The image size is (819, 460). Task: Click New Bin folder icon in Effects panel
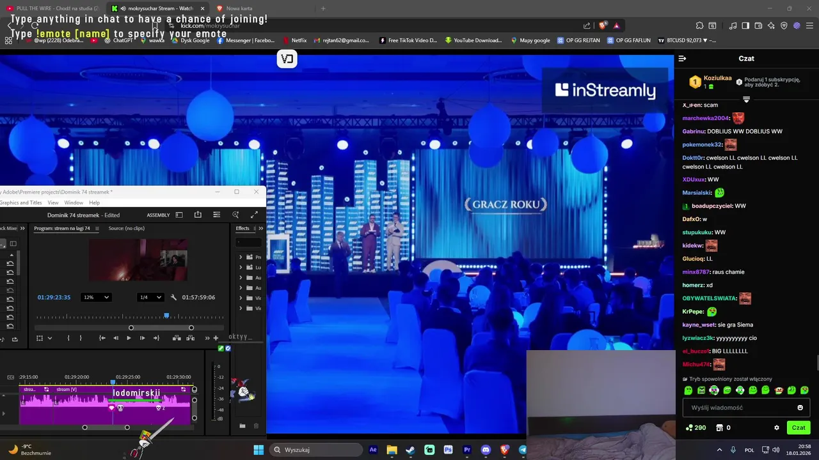243,425
